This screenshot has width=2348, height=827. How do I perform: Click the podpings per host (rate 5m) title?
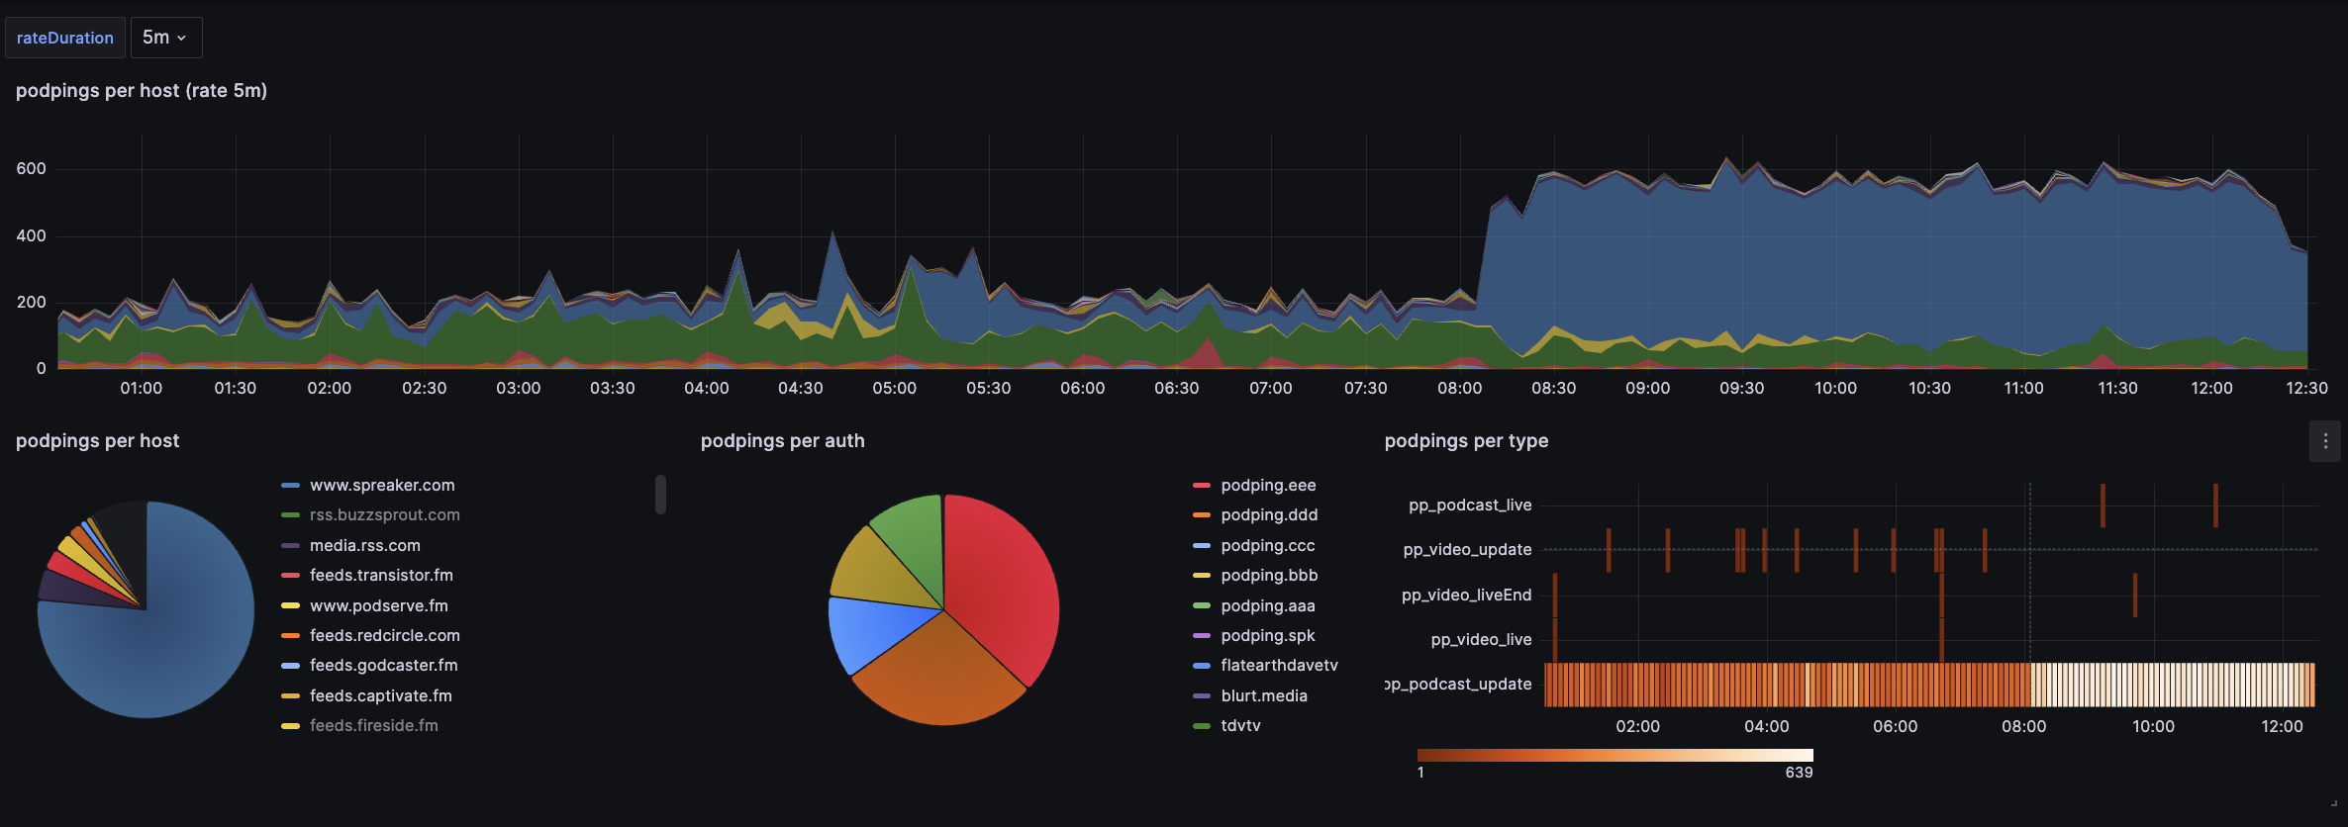pos(142,91)
